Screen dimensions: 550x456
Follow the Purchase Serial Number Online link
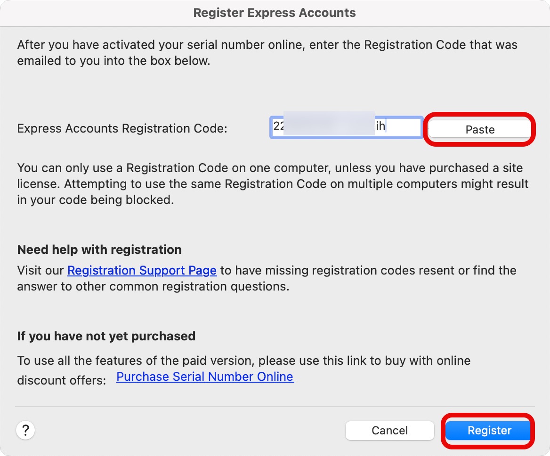(x=205, y=377)
